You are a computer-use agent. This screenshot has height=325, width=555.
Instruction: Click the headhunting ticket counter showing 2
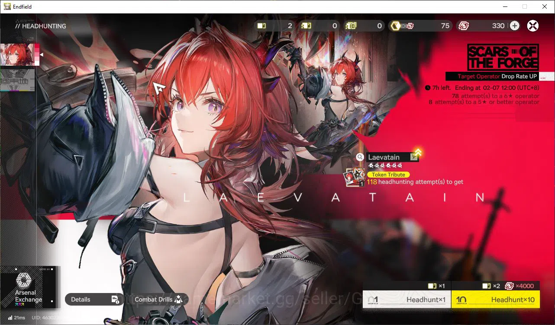coord(275,26)
